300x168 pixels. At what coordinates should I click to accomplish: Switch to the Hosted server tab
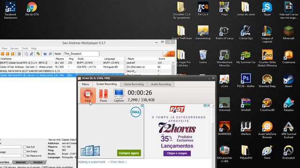pos(38,162)
